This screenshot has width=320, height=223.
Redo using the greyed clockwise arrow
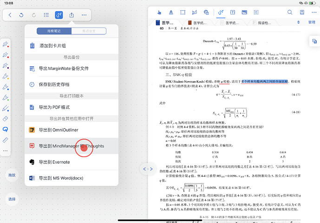[34, 15]
